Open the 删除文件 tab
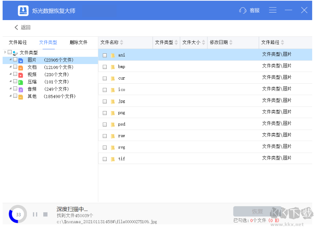 (x=78, y=42)
